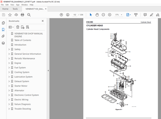This screenshot has height=119, width=161.
Task: Expand the Engine bookmark
Action: point(9,63)
